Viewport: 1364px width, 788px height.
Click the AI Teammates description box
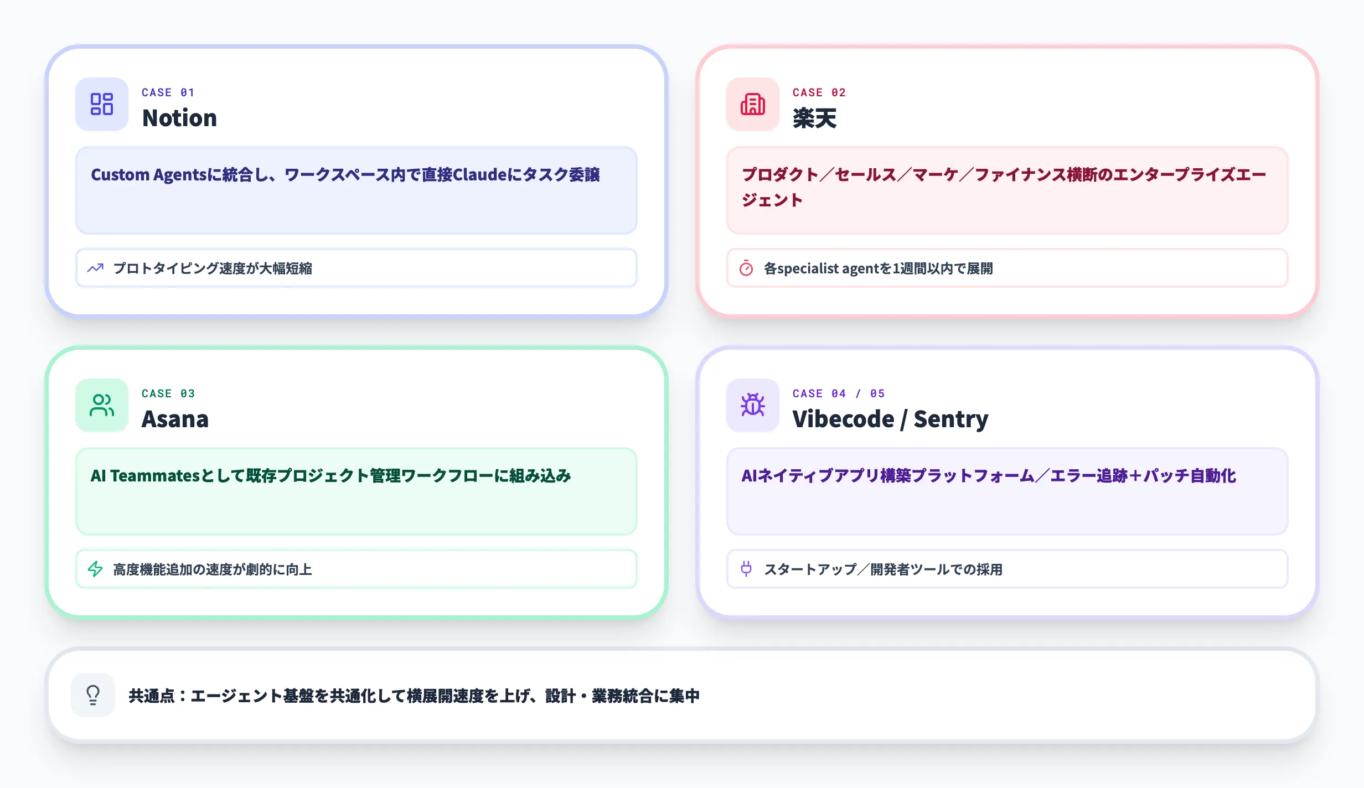pos(356,491)
